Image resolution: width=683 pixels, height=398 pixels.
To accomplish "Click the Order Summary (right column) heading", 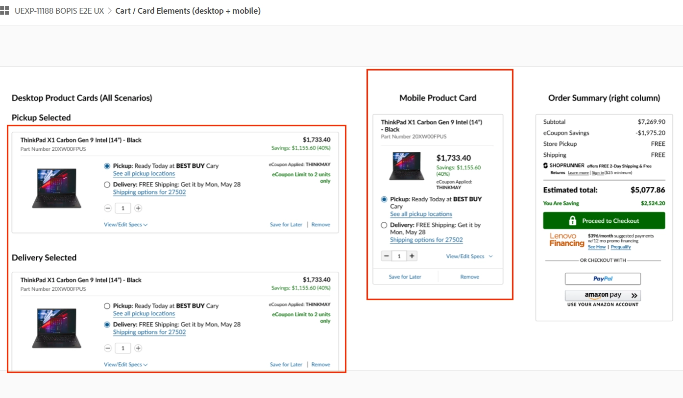I will pos(604,98).
